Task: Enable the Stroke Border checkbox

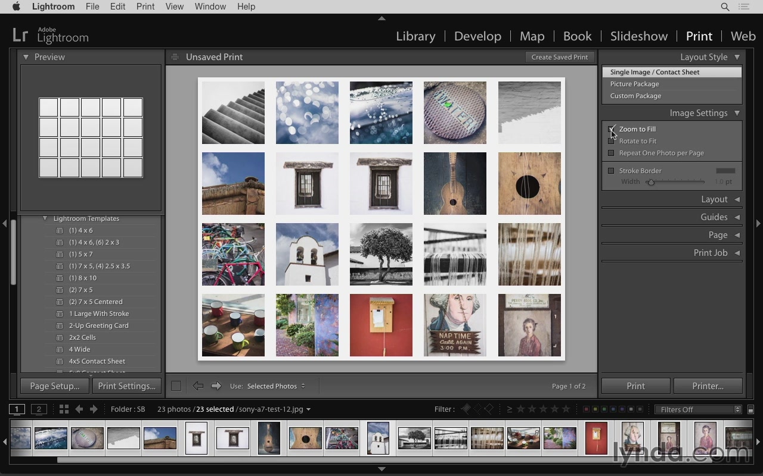Action: click(611, 171)
